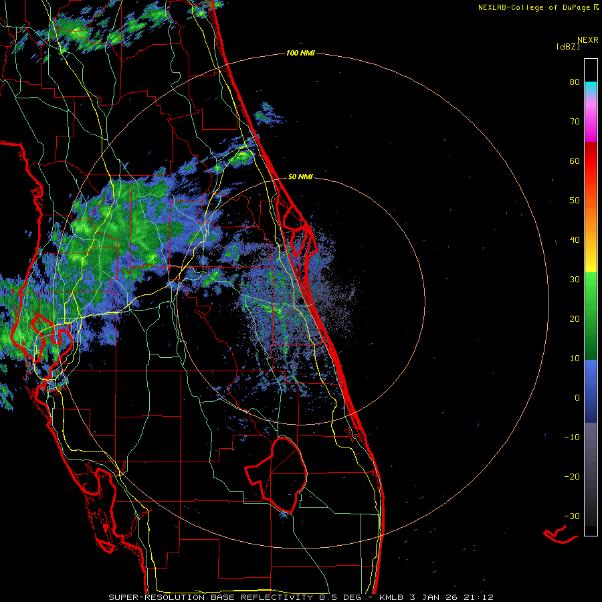This screenshot has height=602, width=602.
Task: Click the 10 value on the dBZ scale
Action: tap(575, 359)
